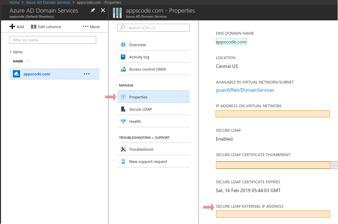The height and width of the screenshot is (224, 338).
Task: Open New support request
Action: click(153, 162)
